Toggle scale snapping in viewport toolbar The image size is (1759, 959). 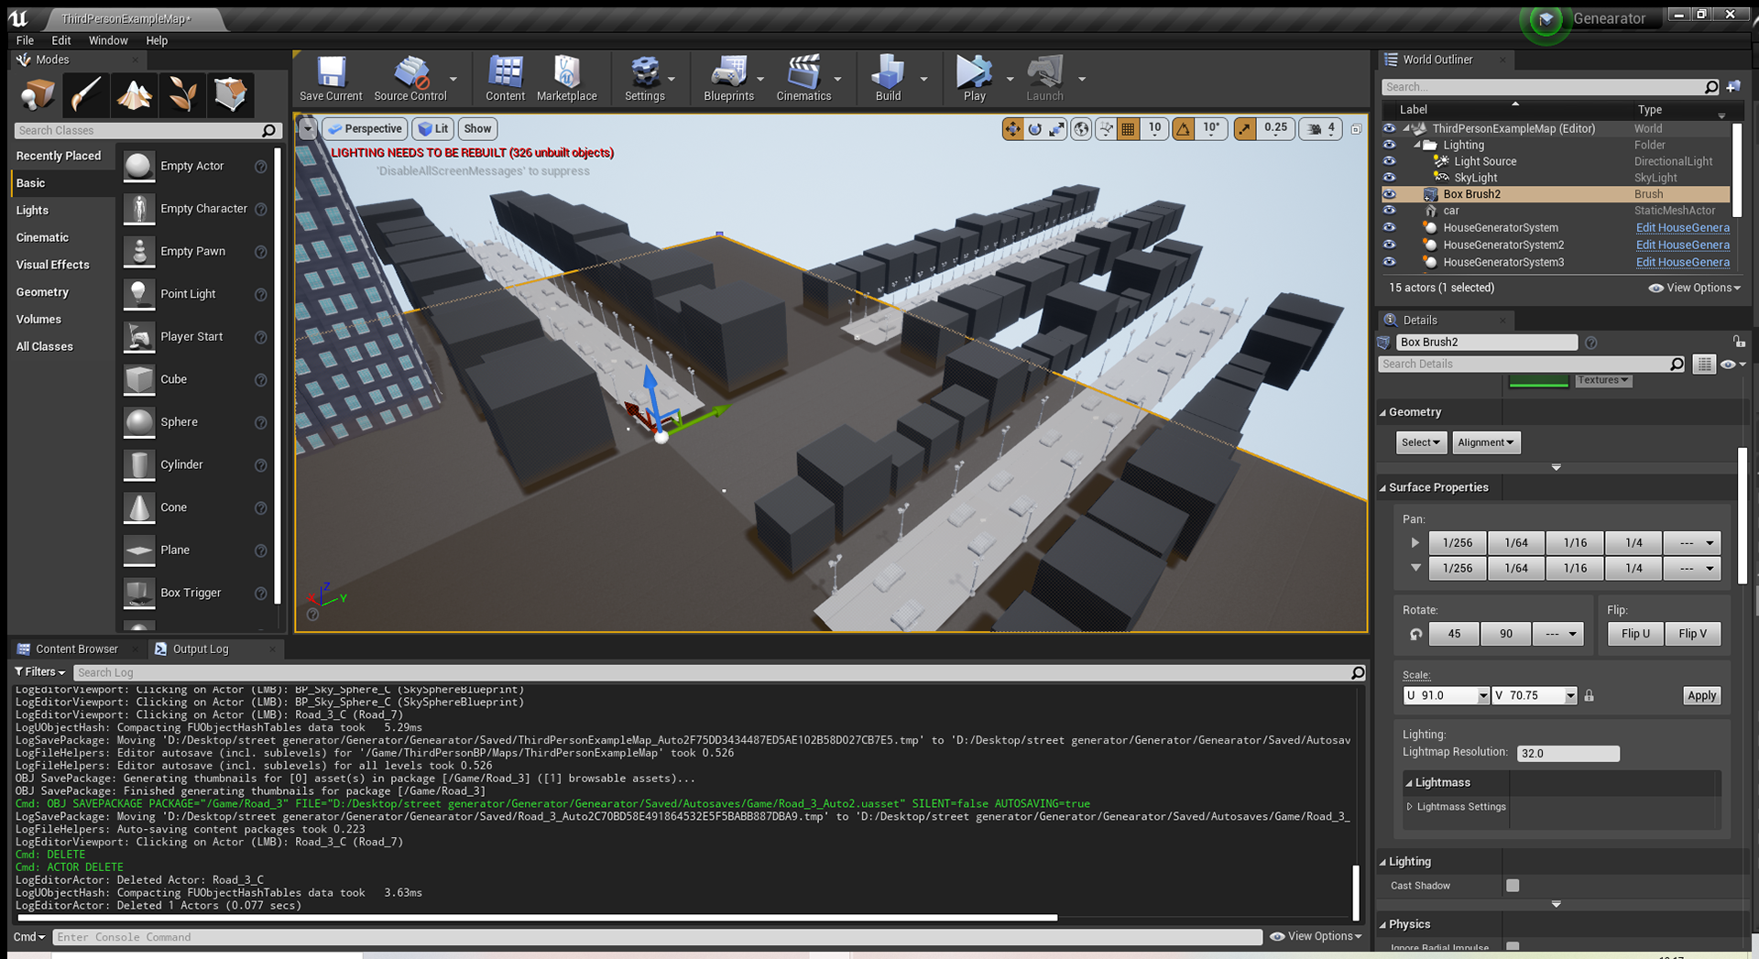(x=1244, y=129)
